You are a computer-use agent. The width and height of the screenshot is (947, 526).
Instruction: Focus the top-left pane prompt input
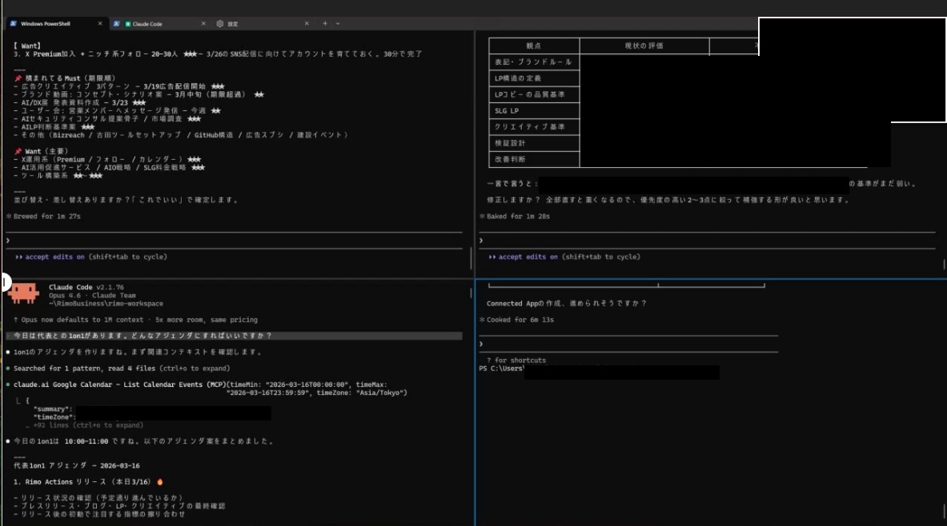(x=232, y=240)
